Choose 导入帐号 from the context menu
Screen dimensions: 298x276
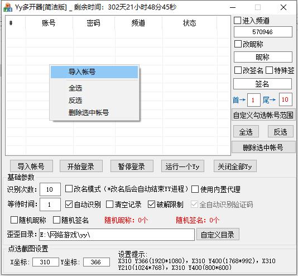click(x=94, y=72)
